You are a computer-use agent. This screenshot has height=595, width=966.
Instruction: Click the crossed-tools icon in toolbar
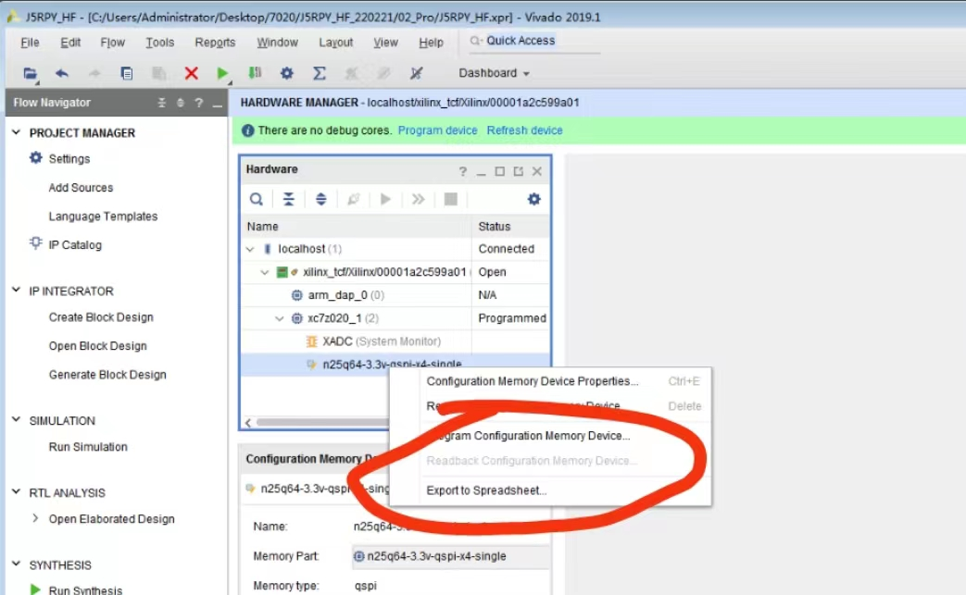click(x=417, y=73)
